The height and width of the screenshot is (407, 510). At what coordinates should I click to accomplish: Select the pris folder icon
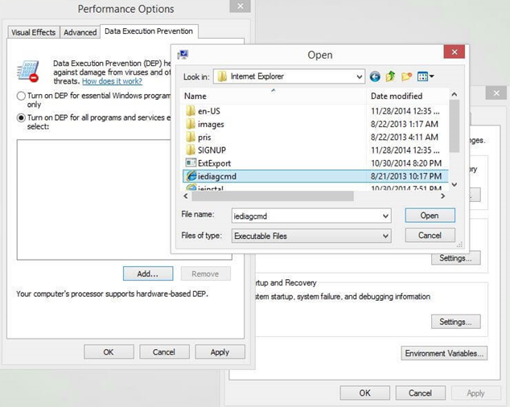(x=191, y=137)
